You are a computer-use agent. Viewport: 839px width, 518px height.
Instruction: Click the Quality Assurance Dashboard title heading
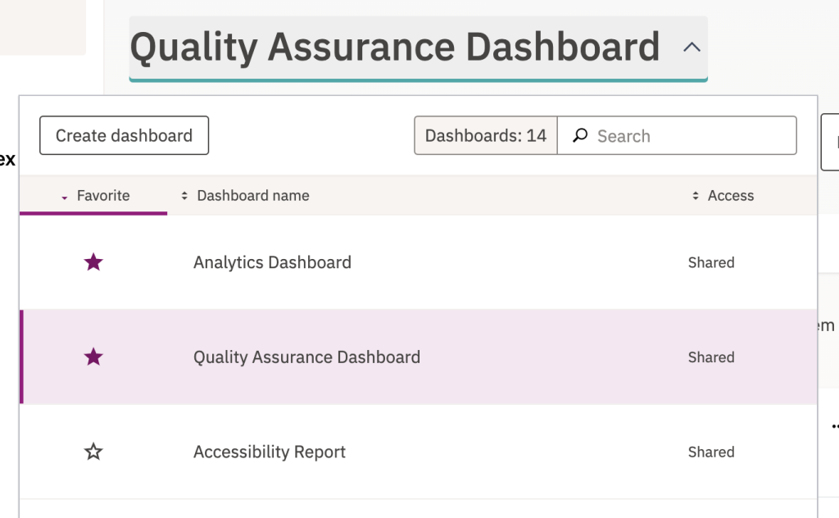[394, 48]
